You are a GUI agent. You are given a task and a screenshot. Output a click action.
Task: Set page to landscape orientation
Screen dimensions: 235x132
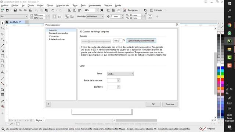(59, 16)
